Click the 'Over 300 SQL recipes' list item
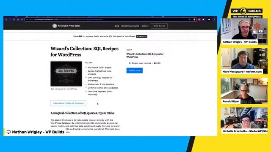 coord(100,79)
